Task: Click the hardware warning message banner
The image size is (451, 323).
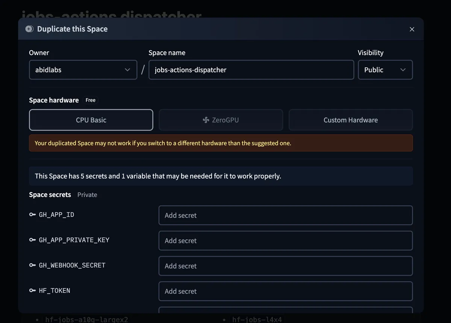Action: (221, 143)
